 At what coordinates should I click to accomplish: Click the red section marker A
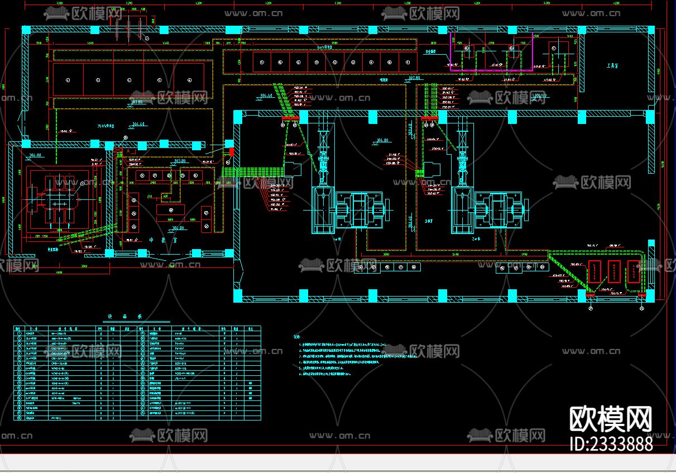(128, 151)
